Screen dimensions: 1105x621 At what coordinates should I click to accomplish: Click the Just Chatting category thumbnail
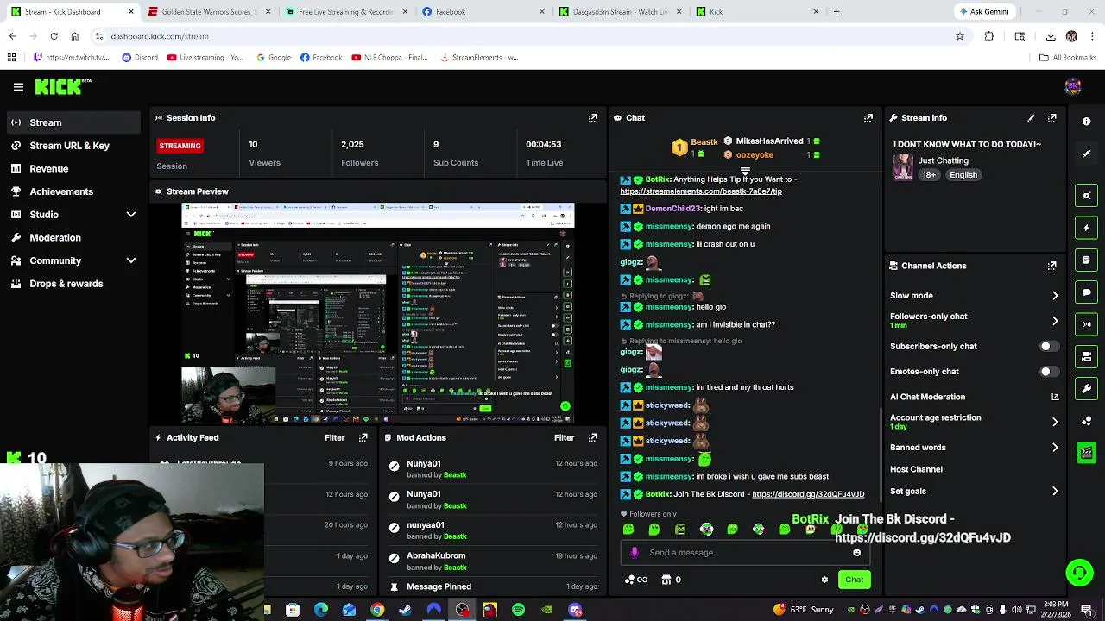click(x=903, y=167)
